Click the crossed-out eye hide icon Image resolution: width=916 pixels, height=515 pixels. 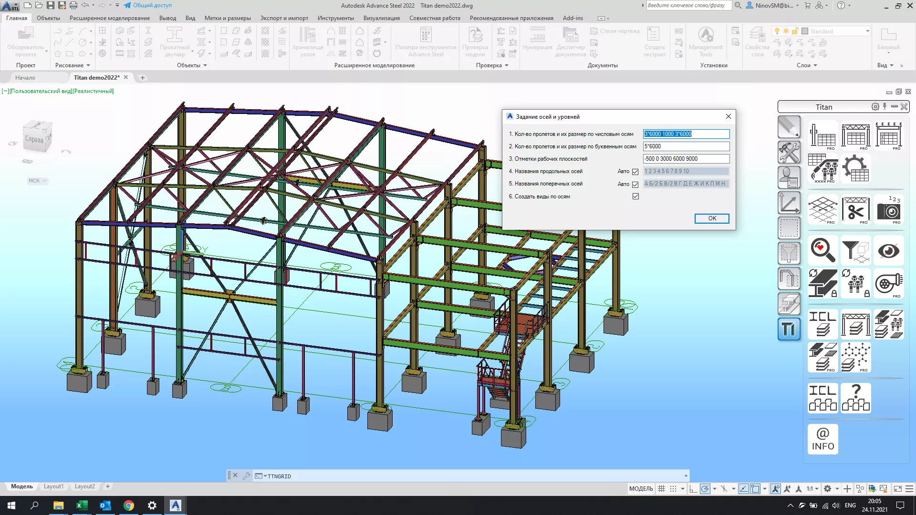click(888, 250)
